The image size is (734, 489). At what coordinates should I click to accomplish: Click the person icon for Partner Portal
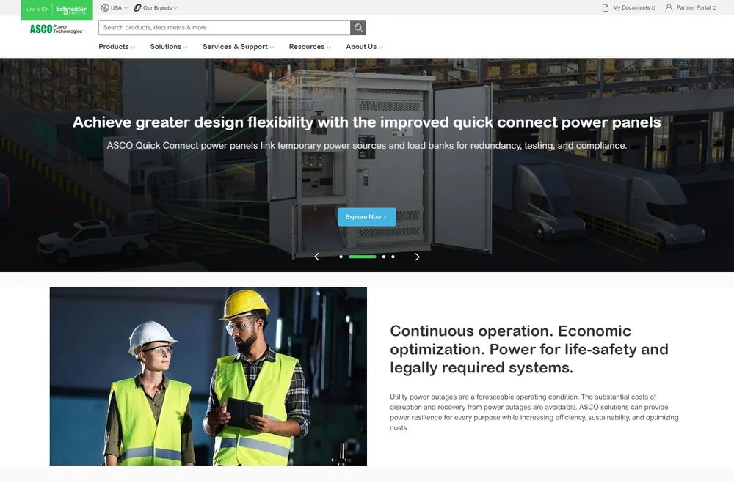coord(669,8)
